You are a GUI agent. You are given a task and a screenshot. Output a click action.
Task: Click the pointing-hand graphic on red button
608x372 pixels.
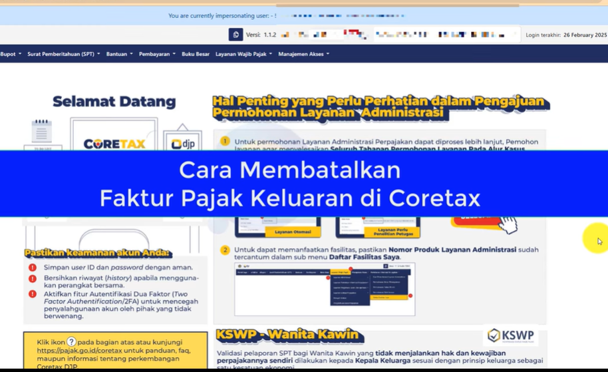[x=508, y=226]
